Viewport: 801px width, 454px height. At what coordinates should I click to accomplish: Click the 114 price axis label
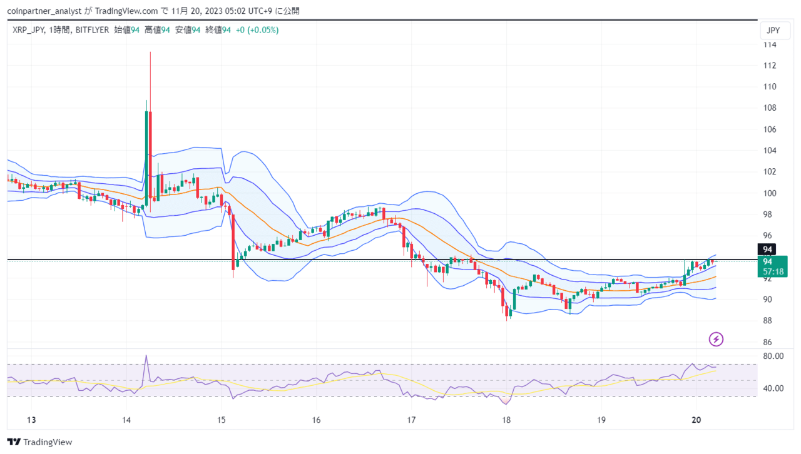[x=769, y=45]
